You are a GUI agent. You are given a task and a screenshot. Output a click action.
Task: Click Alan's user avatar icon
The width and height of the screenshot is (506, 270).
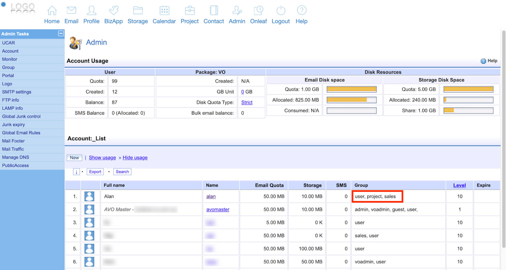(89, 196)
